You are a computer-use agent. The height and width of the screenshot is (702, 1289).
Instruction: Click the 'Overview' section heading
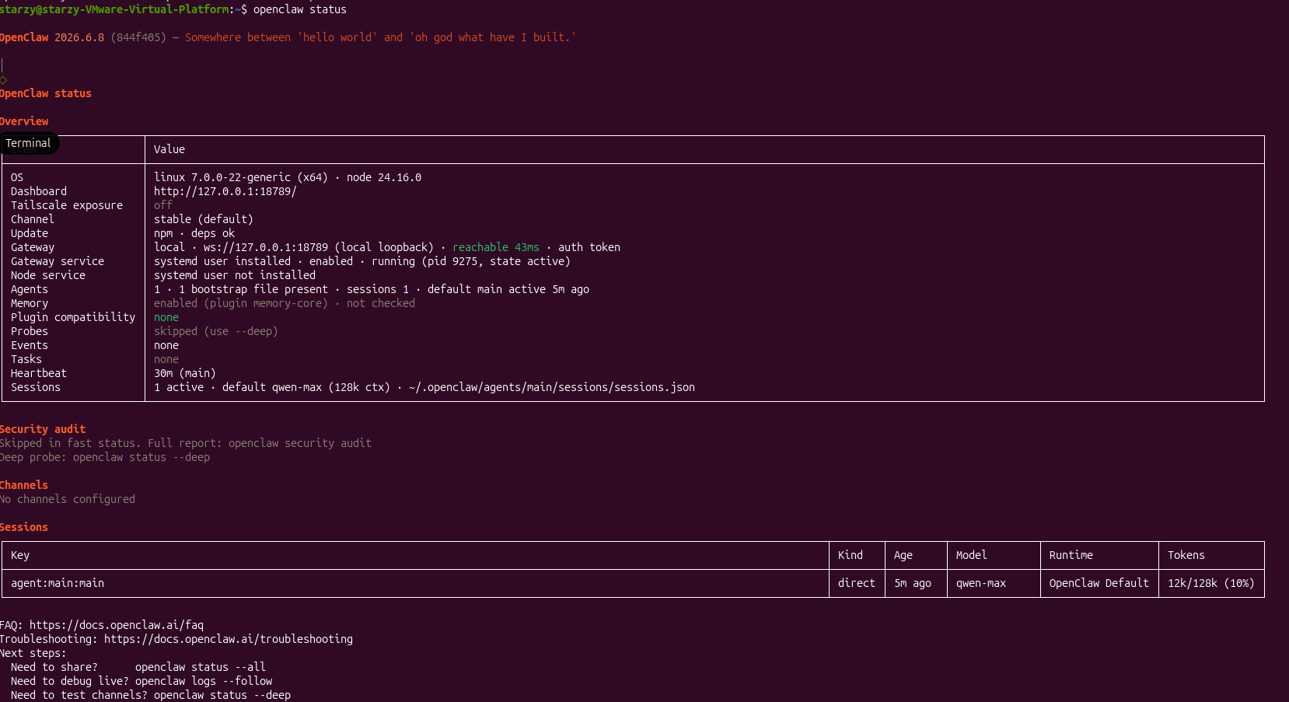tap(24, 121)
